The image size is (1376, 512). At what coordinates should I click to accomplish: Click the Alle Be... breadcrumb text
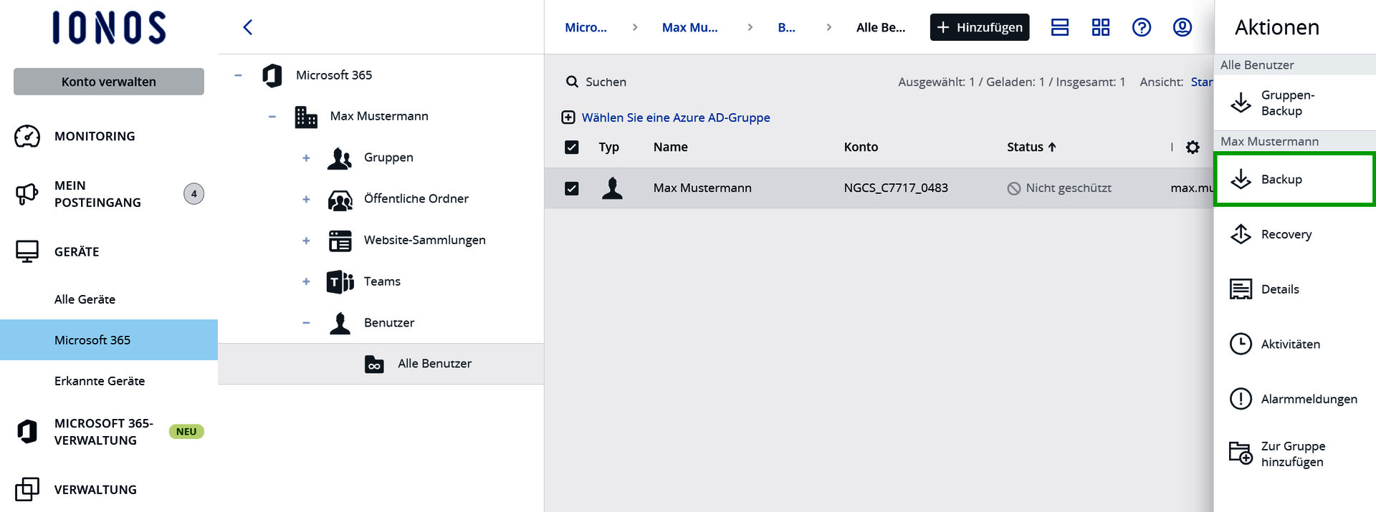pyautogui.click(x=881, y=27)
